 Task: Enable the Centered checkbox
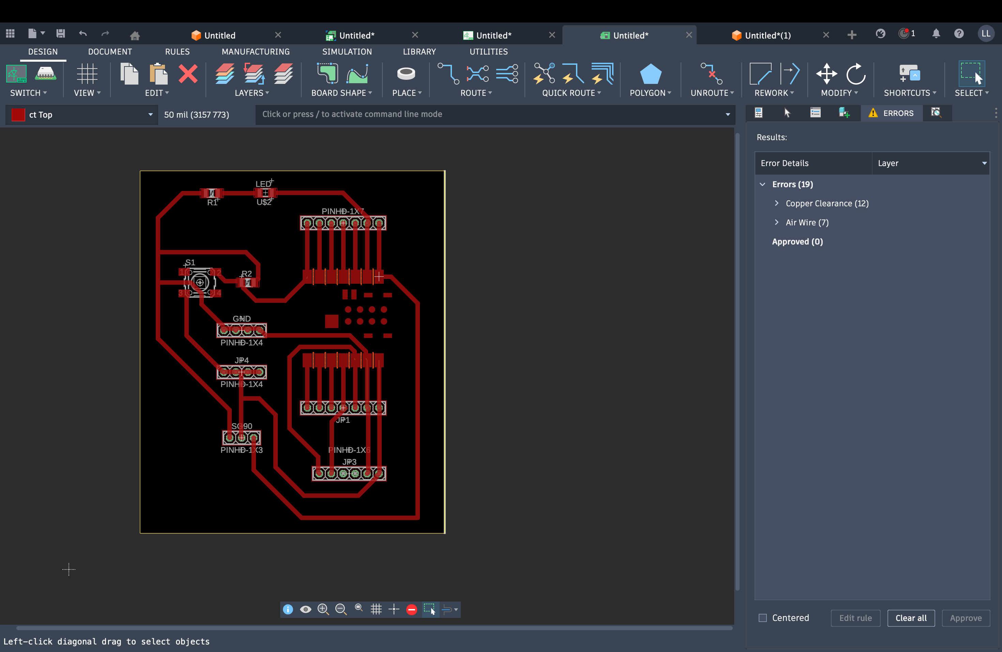tap(762, 618)
